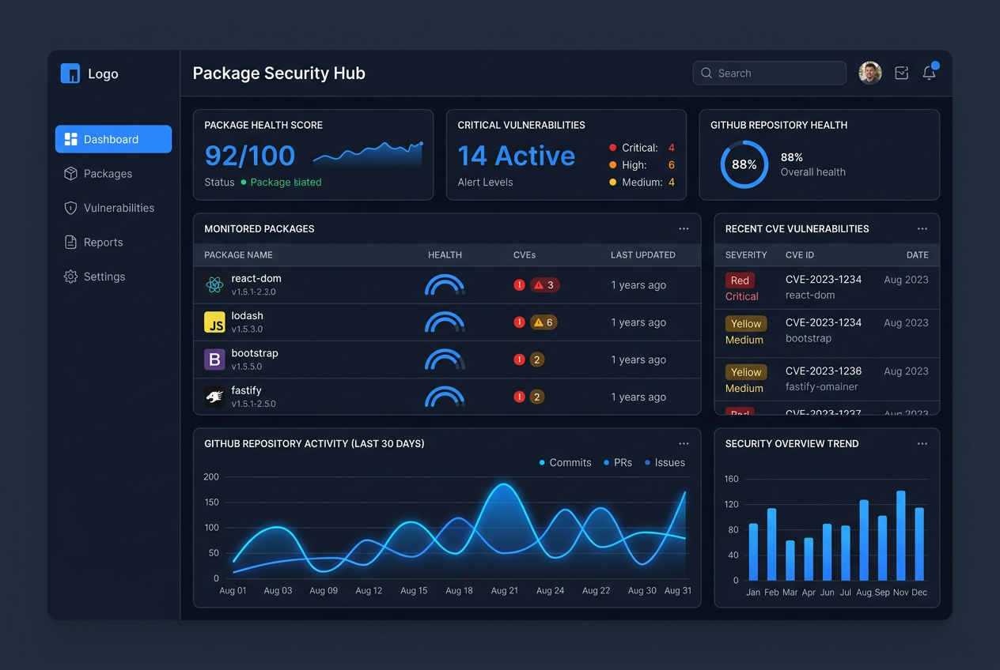Screen dimensions: 1000x670
Task: Click the lodash health gauge
Action: (445, 322)
